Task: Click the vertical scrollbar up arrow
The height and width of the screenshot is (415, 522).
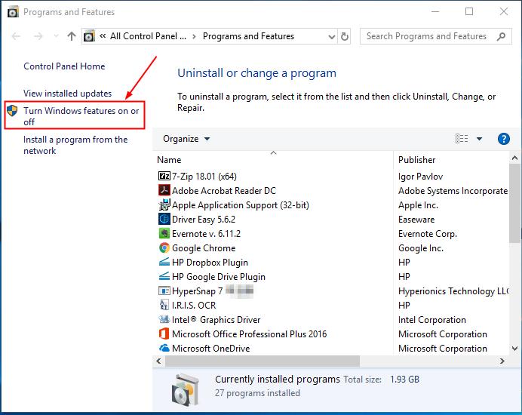Action: tap(514, 158)
